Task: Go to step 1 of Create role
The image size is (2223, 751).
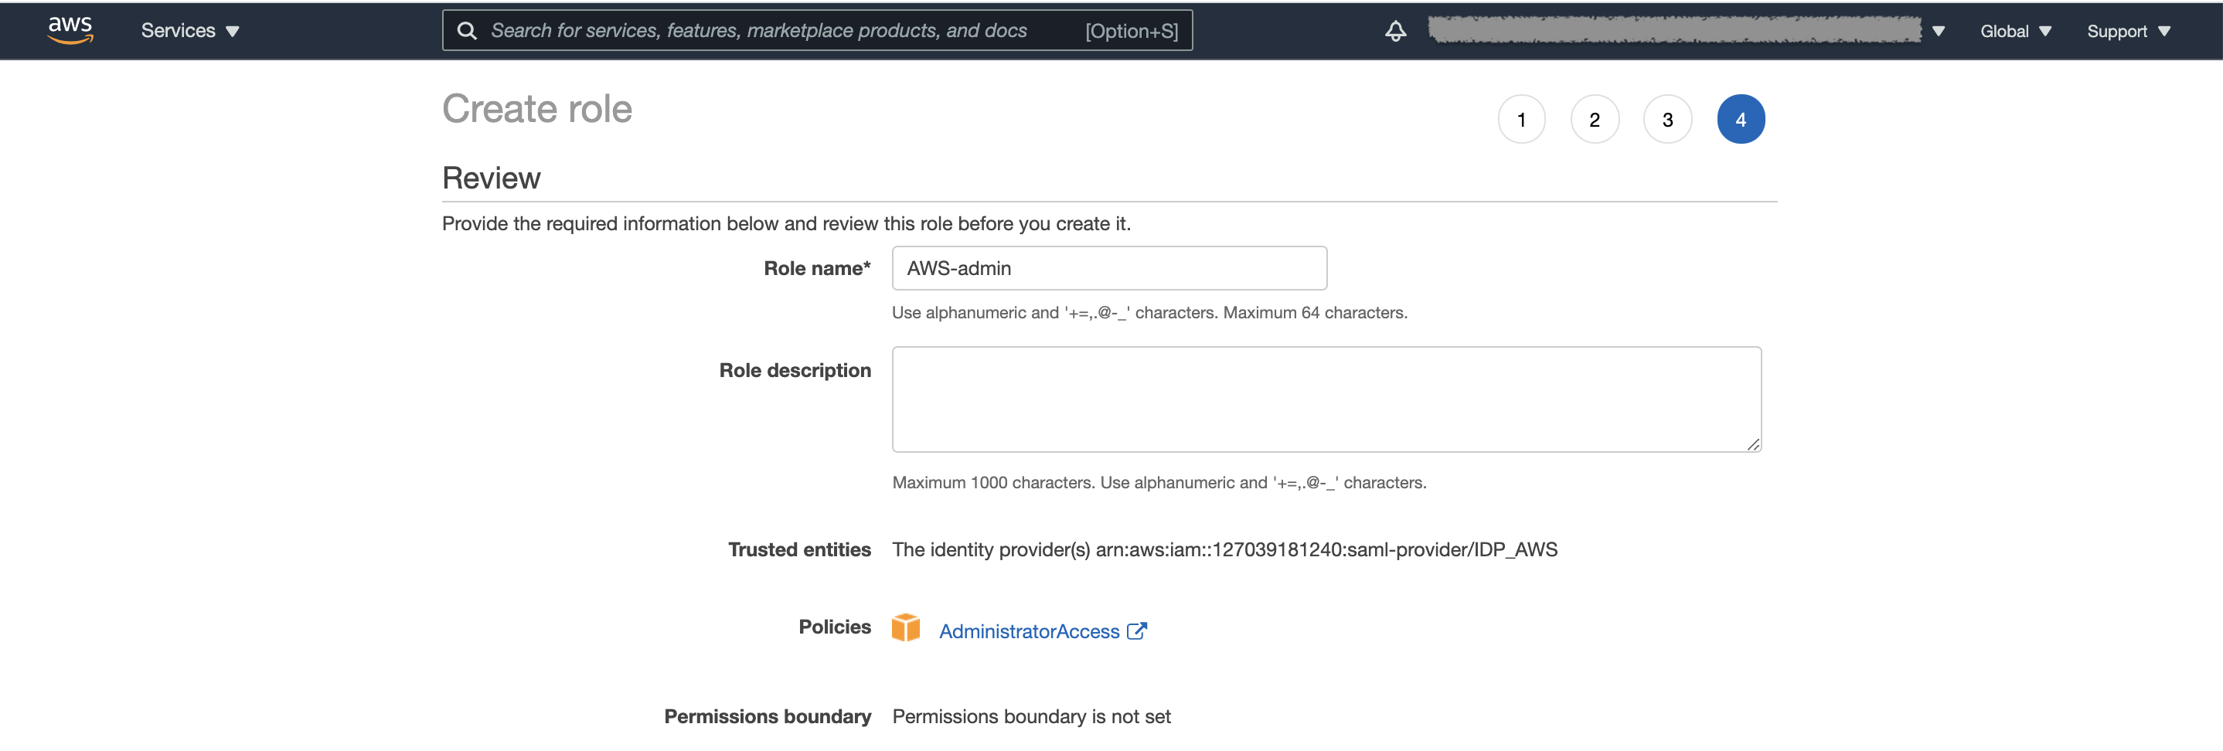Action: (1520, 120)
